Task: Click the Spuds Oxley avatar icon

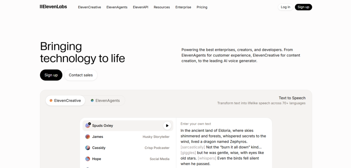Action: (87, 126)
